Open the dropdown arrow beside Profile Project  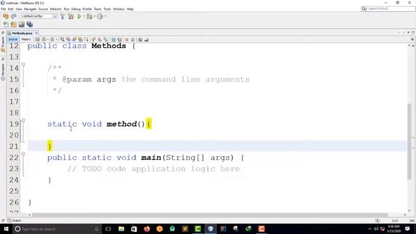coord(105,16)
